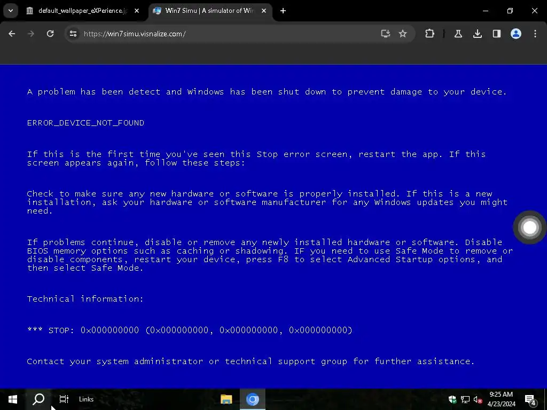View site information icon in address bar
Image resolution: width=547 pixels, height=410 pixels.
73,34
